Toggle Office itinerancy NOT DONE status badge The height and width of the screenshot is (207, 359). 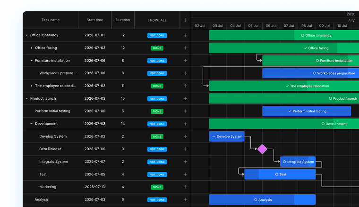pyautogui.click(x=157, y=35)
